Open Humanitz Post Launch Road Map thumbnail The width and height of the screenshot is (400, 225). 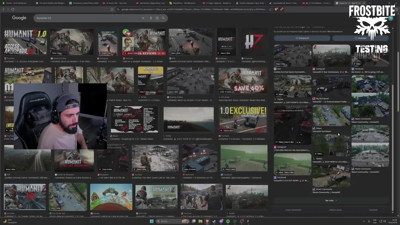pos(134,119)
